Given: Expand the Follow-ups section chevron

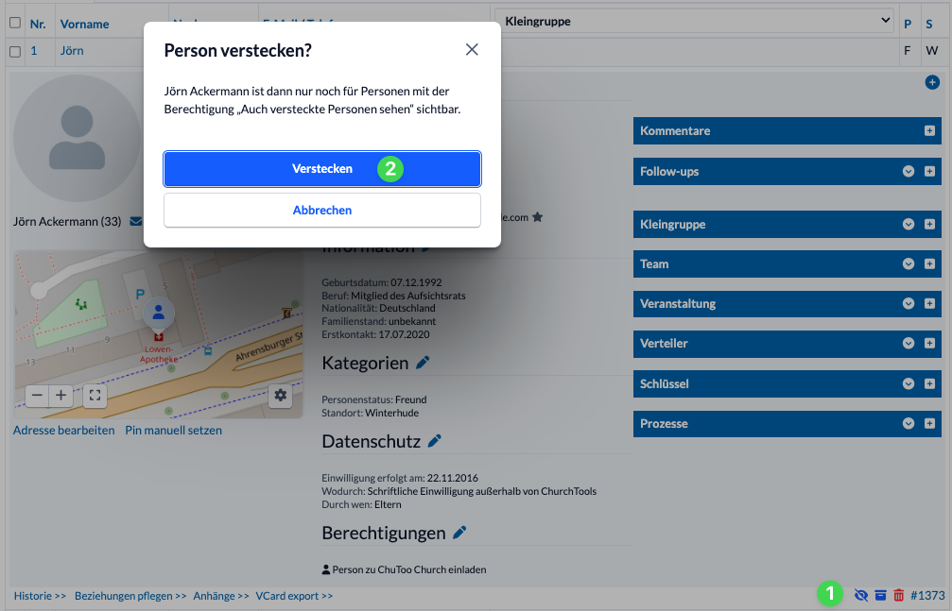Looking at the screenshot, I should pyautogui.click(x=909, y=171).
